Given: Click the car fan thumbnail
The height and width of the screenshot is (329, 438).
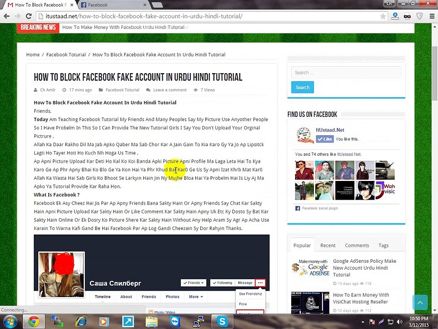Looking at the screenshot, I should tap(385, 170).
